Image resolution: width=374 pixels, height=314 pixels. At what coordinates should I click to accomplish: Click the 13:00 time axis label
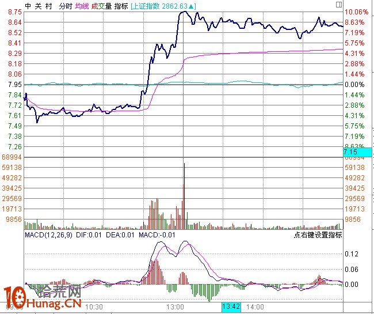click(x=175, y=307)
